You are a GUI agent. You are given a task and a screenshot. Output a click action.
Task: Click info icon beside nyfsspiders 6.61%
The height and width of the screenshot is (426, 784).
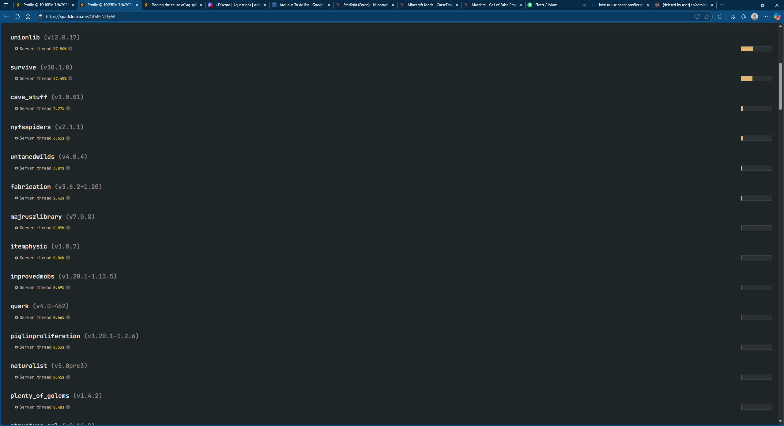tap(68, 138)
